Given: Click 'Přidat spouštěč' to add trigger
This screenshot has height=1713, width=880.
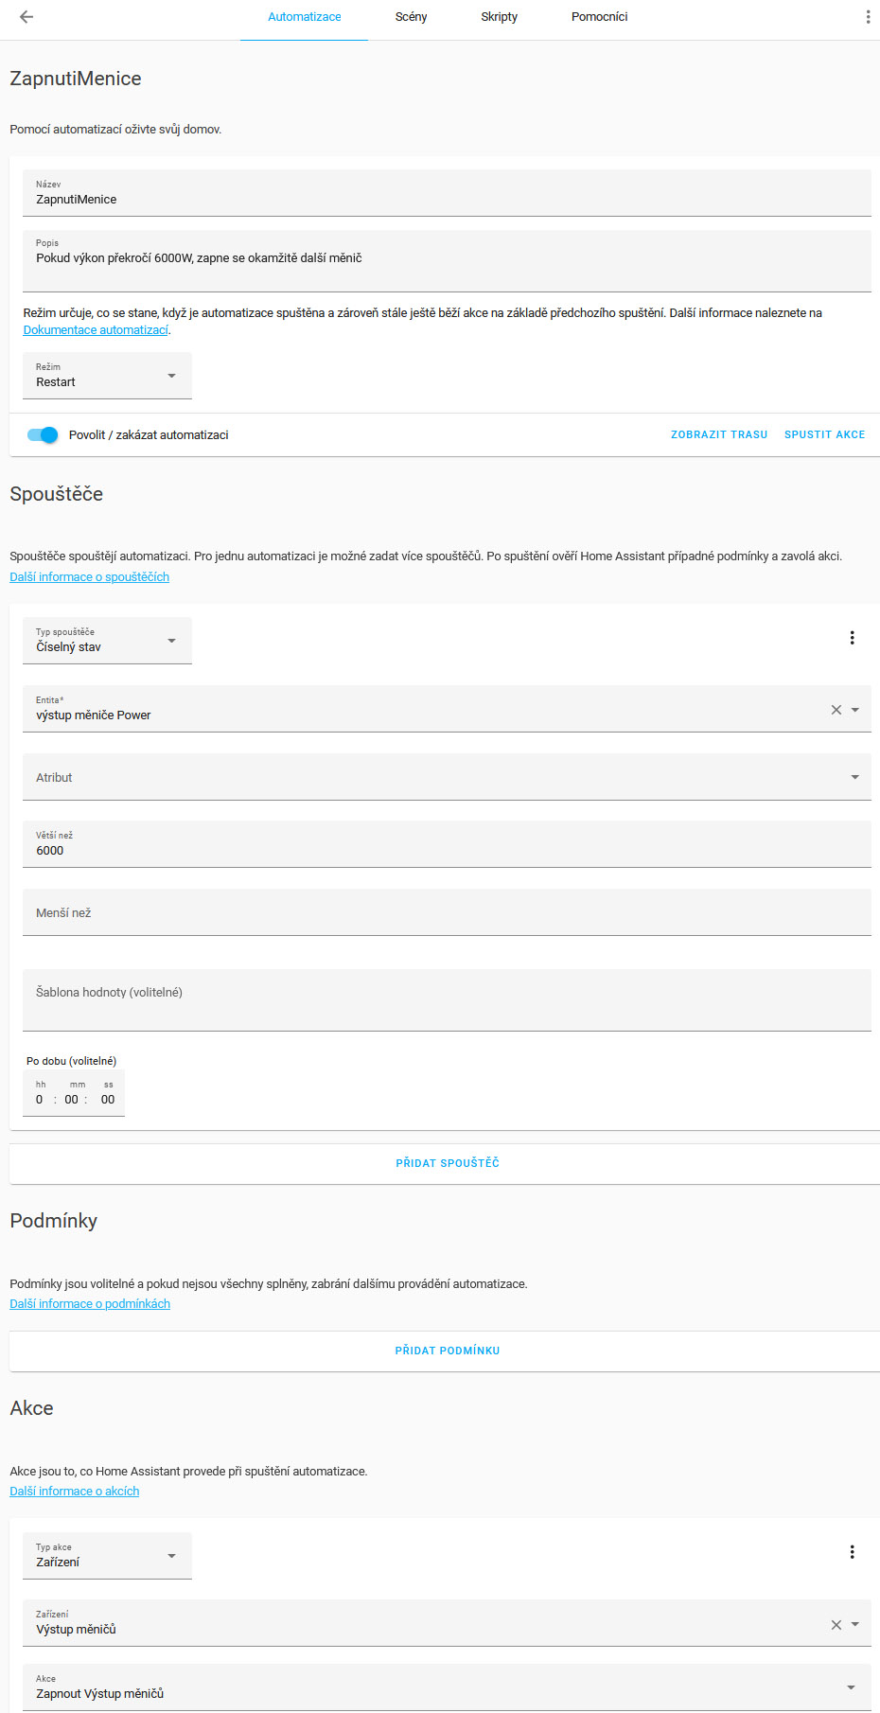Looking at the screenshot, I should click(x=448, y=1163).
